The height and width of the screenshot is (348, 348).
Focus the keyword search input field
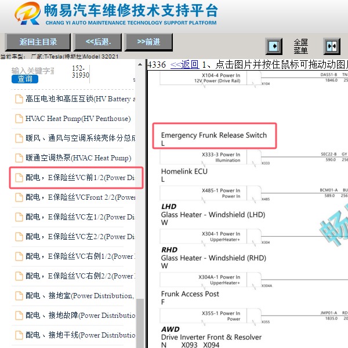(33, 71)
